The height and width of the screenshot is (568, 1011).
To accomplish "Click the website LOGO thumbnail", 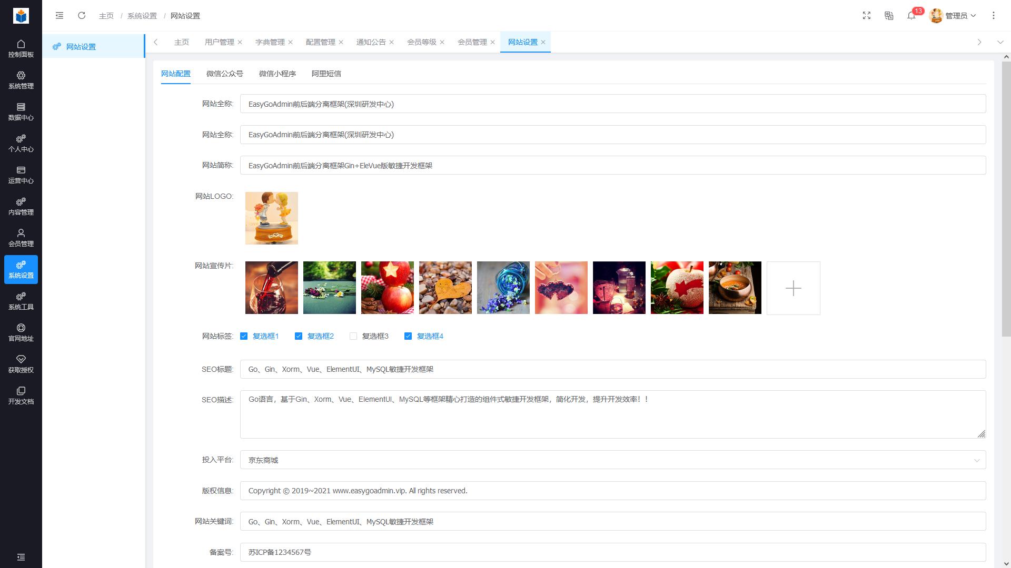I will click(271, 218).
